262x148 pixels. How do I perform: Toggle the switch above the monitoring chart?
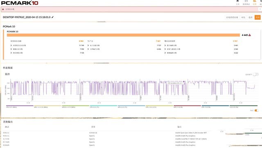click(255, 74)
